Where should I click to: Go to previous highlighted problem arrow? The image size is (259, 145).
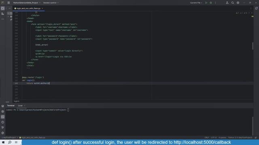(x=249, y=13)
